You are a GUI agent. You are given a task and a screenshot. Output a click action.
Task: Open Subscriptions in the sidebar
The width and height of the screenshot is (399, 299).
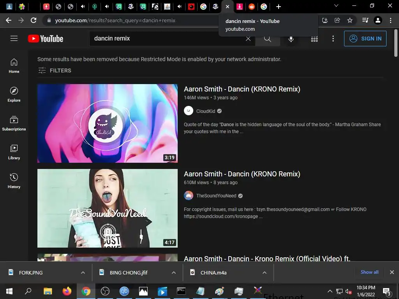[x=14, y=123]
